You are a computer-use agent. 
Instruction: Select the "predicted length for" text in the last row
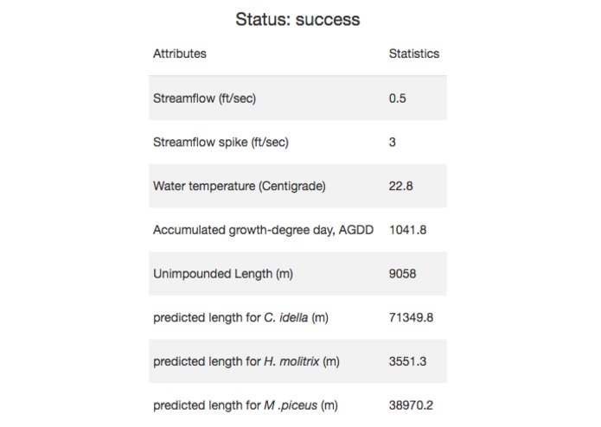coord(208,405)
